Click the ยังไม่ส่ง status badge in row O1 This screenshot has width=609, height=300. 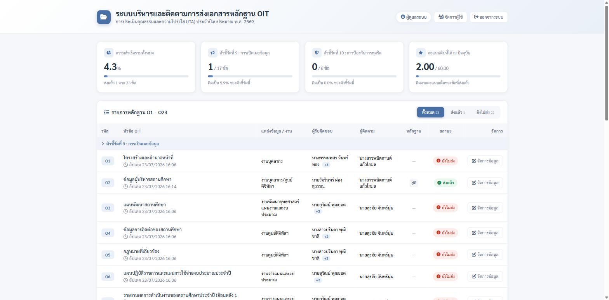(x=445, y=161)
